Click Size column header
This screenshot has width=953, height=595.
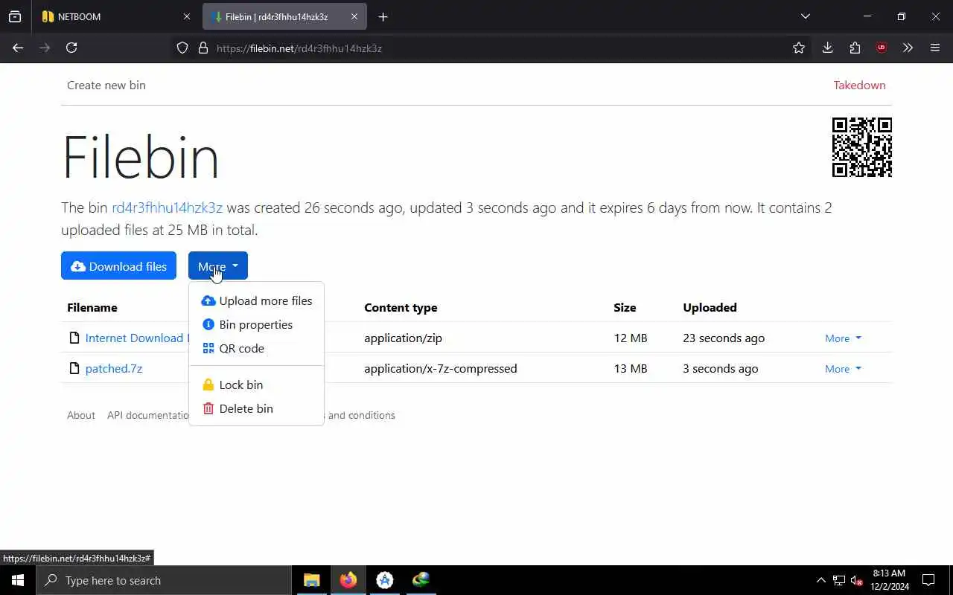pyautogui.click(x=625, y=307)
